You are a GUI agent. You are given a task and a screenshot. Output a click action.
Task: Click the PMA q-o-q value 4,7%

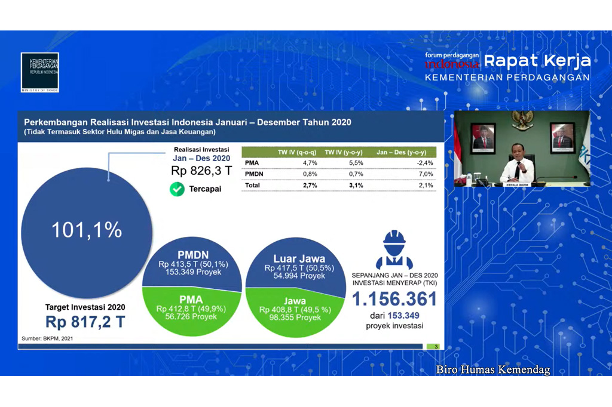pos(310,163)
